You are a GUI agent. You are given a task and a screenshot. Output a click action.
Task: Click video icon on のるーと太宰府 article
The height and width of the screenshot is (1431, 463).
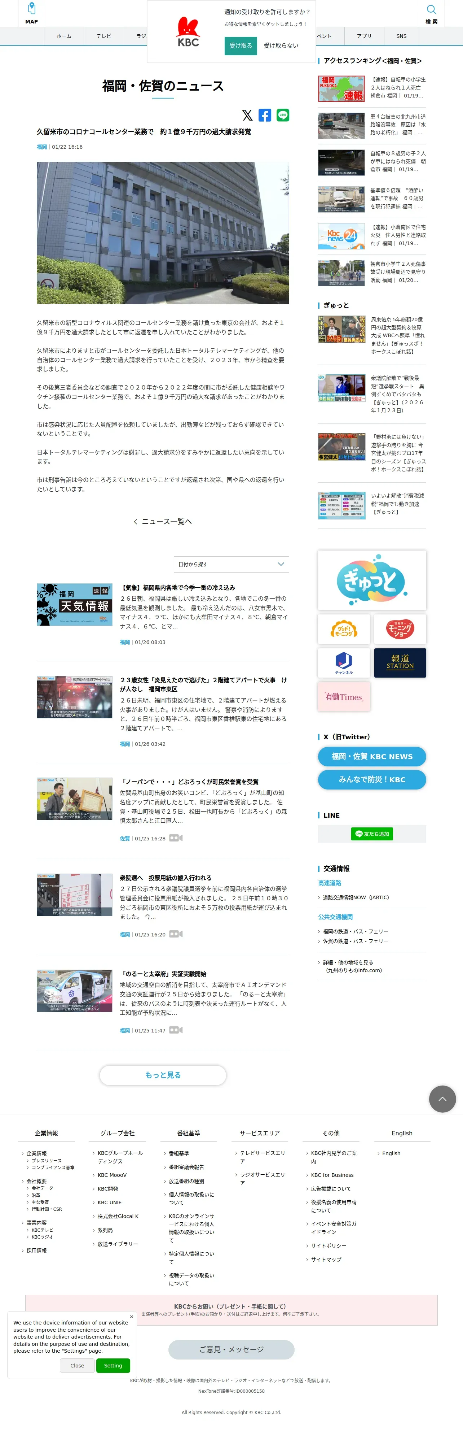point(176,1030)
